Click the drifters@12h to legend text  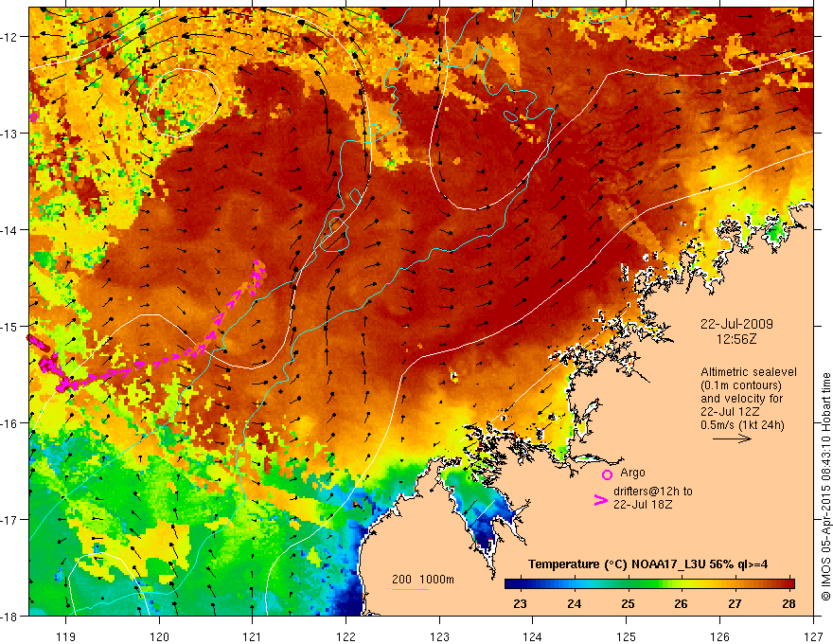coord(653,491)
